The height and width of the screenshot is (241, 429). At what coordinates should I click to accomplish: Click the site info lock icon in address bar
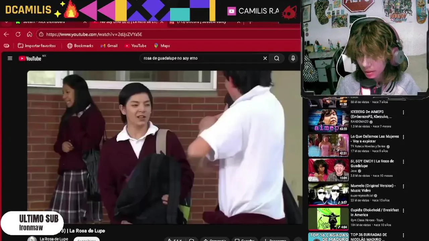coord(41,34)
